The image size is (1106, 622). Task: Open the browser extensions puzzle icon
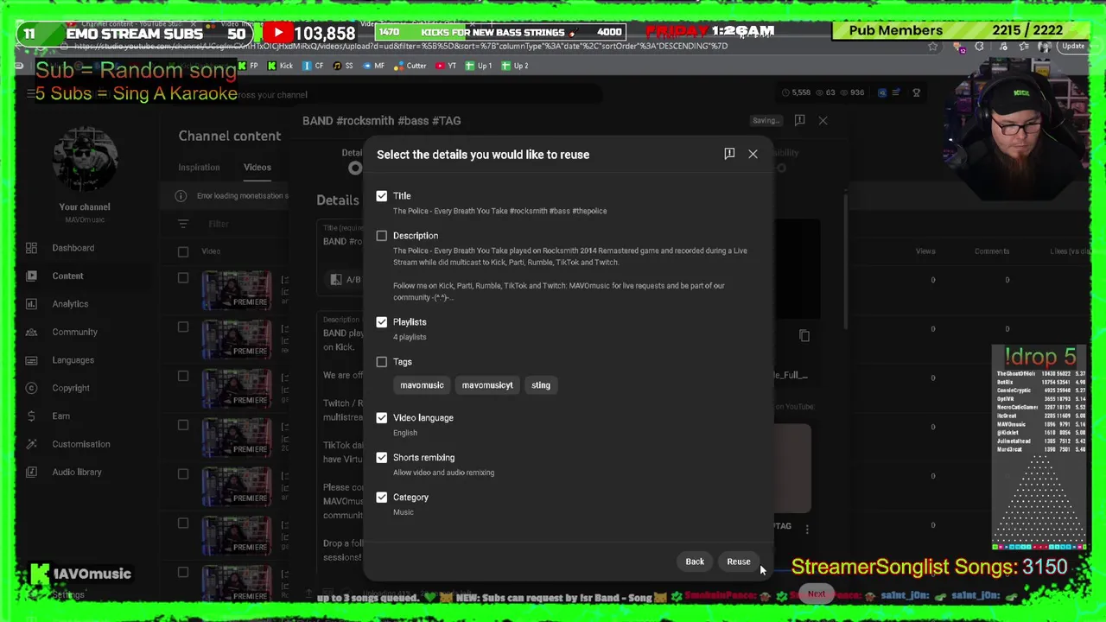tap(979, 47)
